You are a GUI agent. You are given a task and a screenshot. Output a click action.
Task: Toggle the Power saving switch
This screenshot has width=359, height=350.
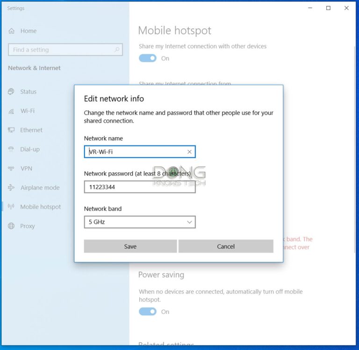tap(148, 312)
